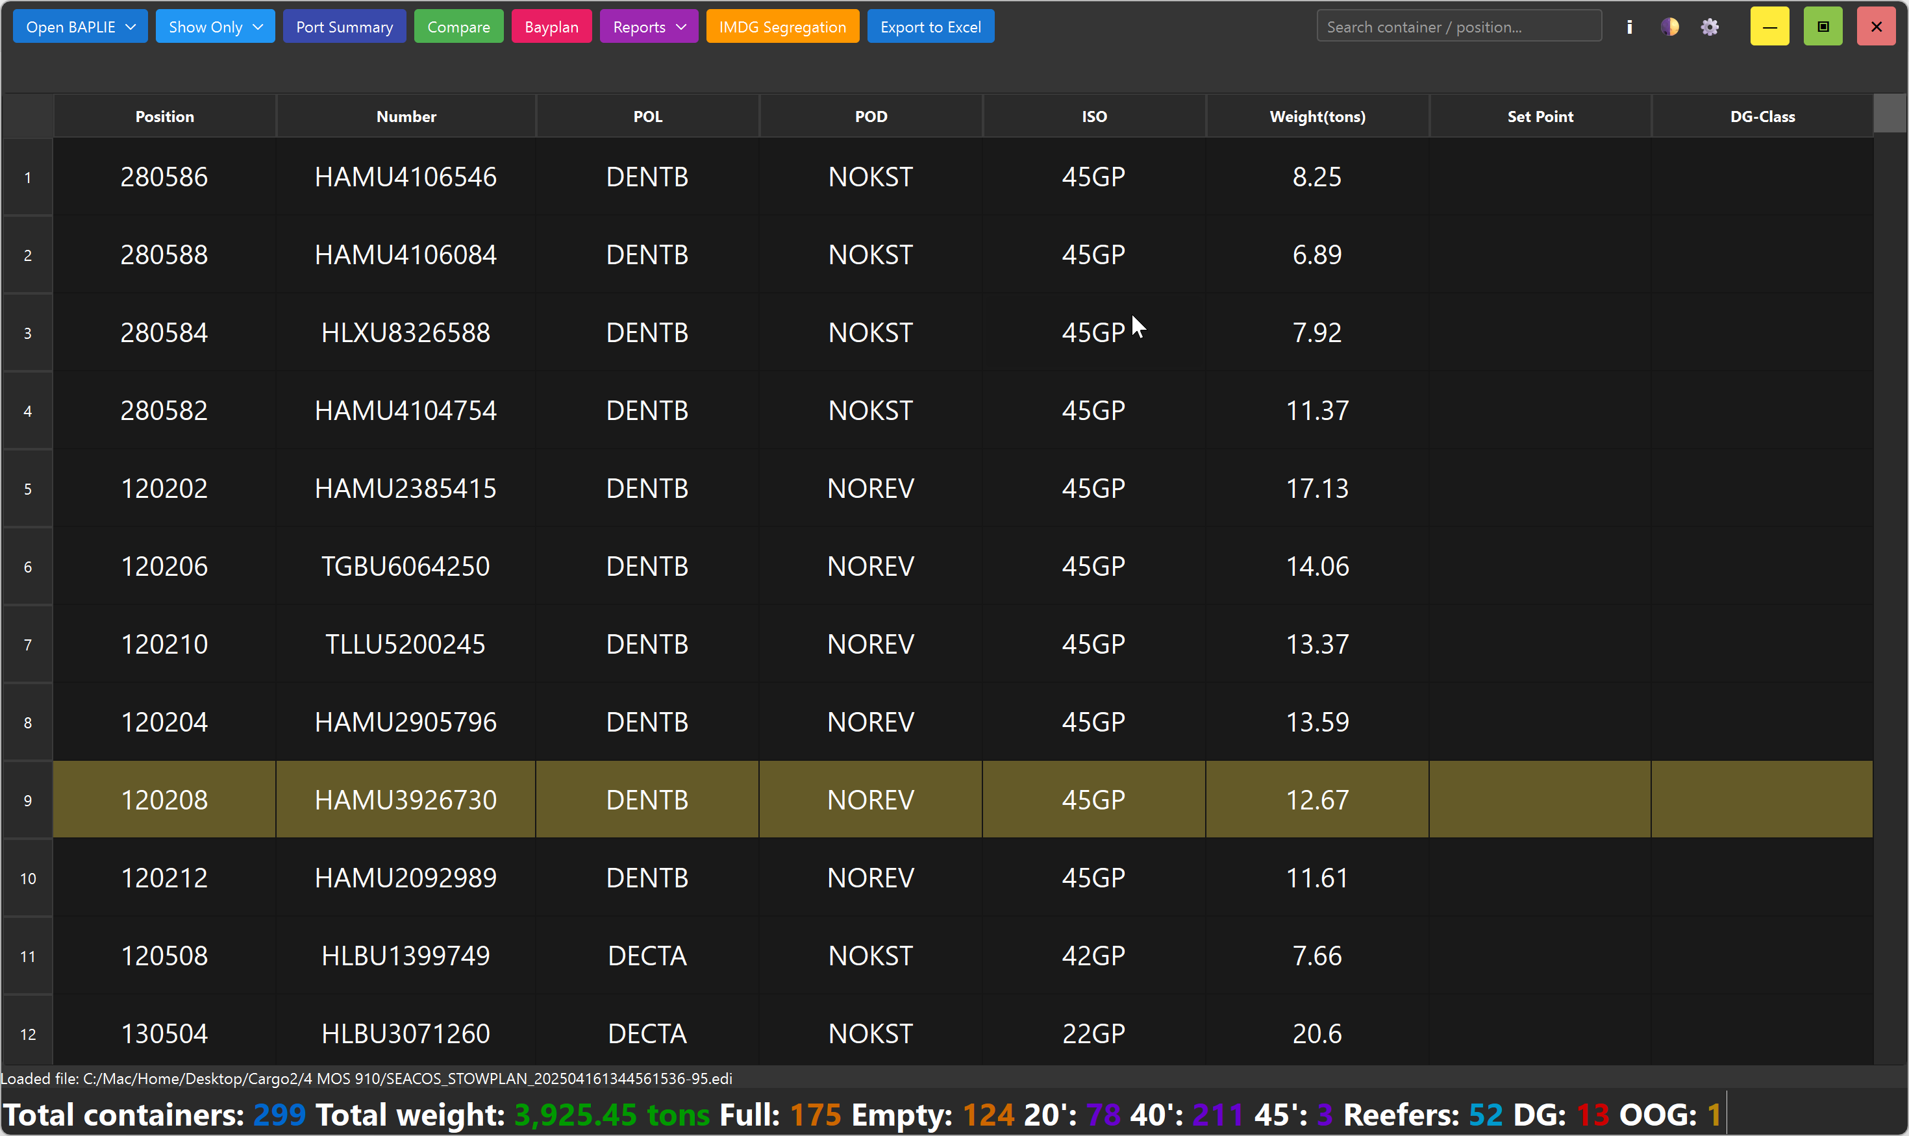1909x1136 pixels.
Task: Click the Weight(tons) column header
Action: (x=1317, y=116)
